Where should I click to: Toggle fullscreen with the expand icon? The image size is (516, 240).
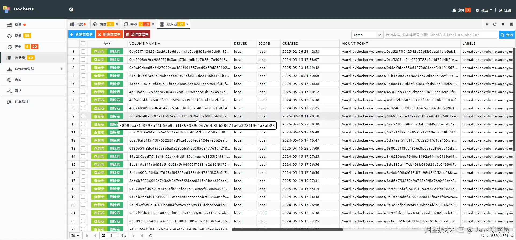511,24
